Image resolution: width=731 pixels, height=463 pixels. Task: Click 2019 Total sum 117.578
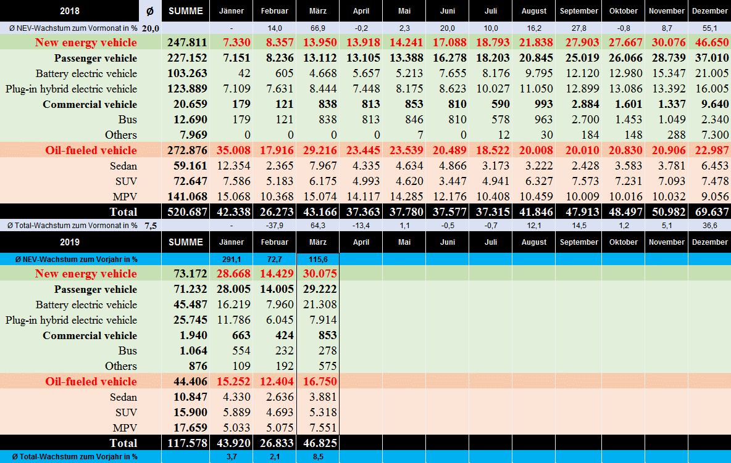click(x=186, y=443)
